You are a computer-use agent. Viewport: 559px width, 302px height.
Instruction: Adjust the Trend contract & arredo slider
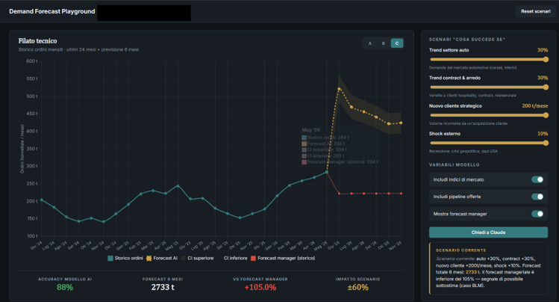pos(488,87)
